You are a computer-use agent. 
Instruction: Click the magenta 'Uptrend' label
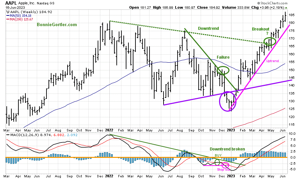(272, 61)
